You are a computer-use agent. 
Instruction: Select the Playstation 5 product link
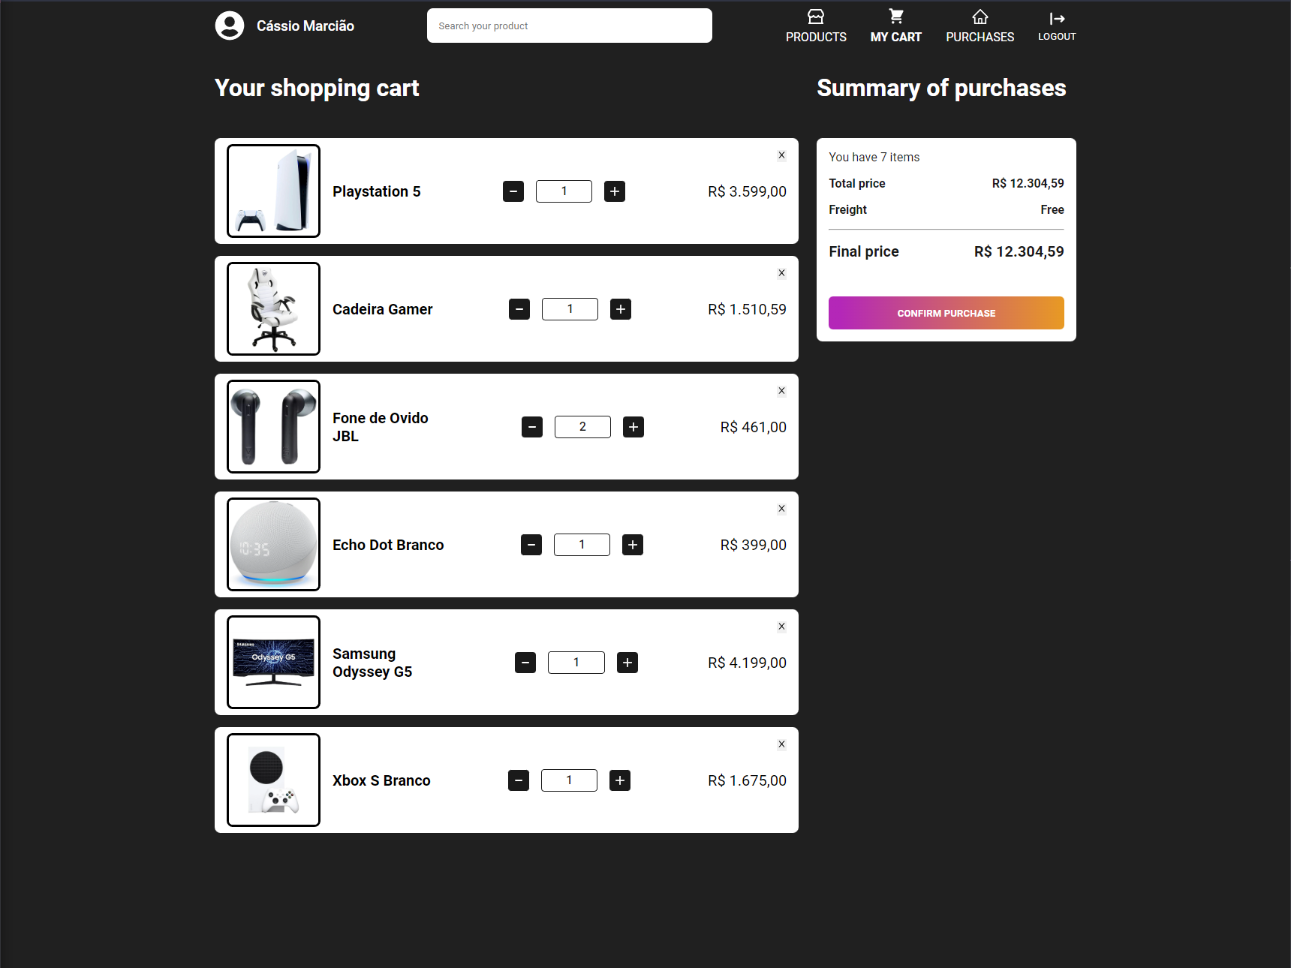click(x=376, y=191)
